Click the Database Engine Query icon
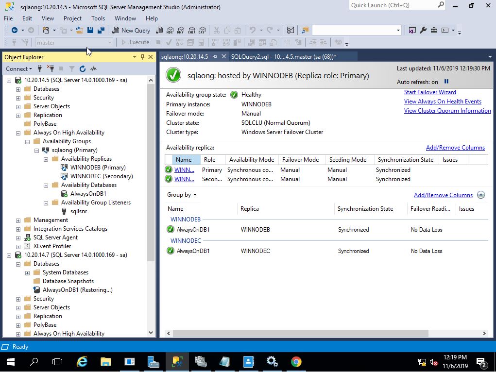496x372 pixels. (160, 30)
